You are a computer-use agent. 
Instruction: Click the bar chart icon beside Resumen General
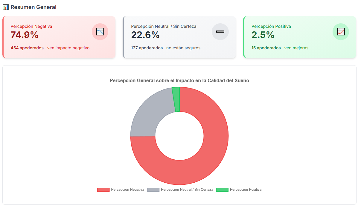click(6, 7)
